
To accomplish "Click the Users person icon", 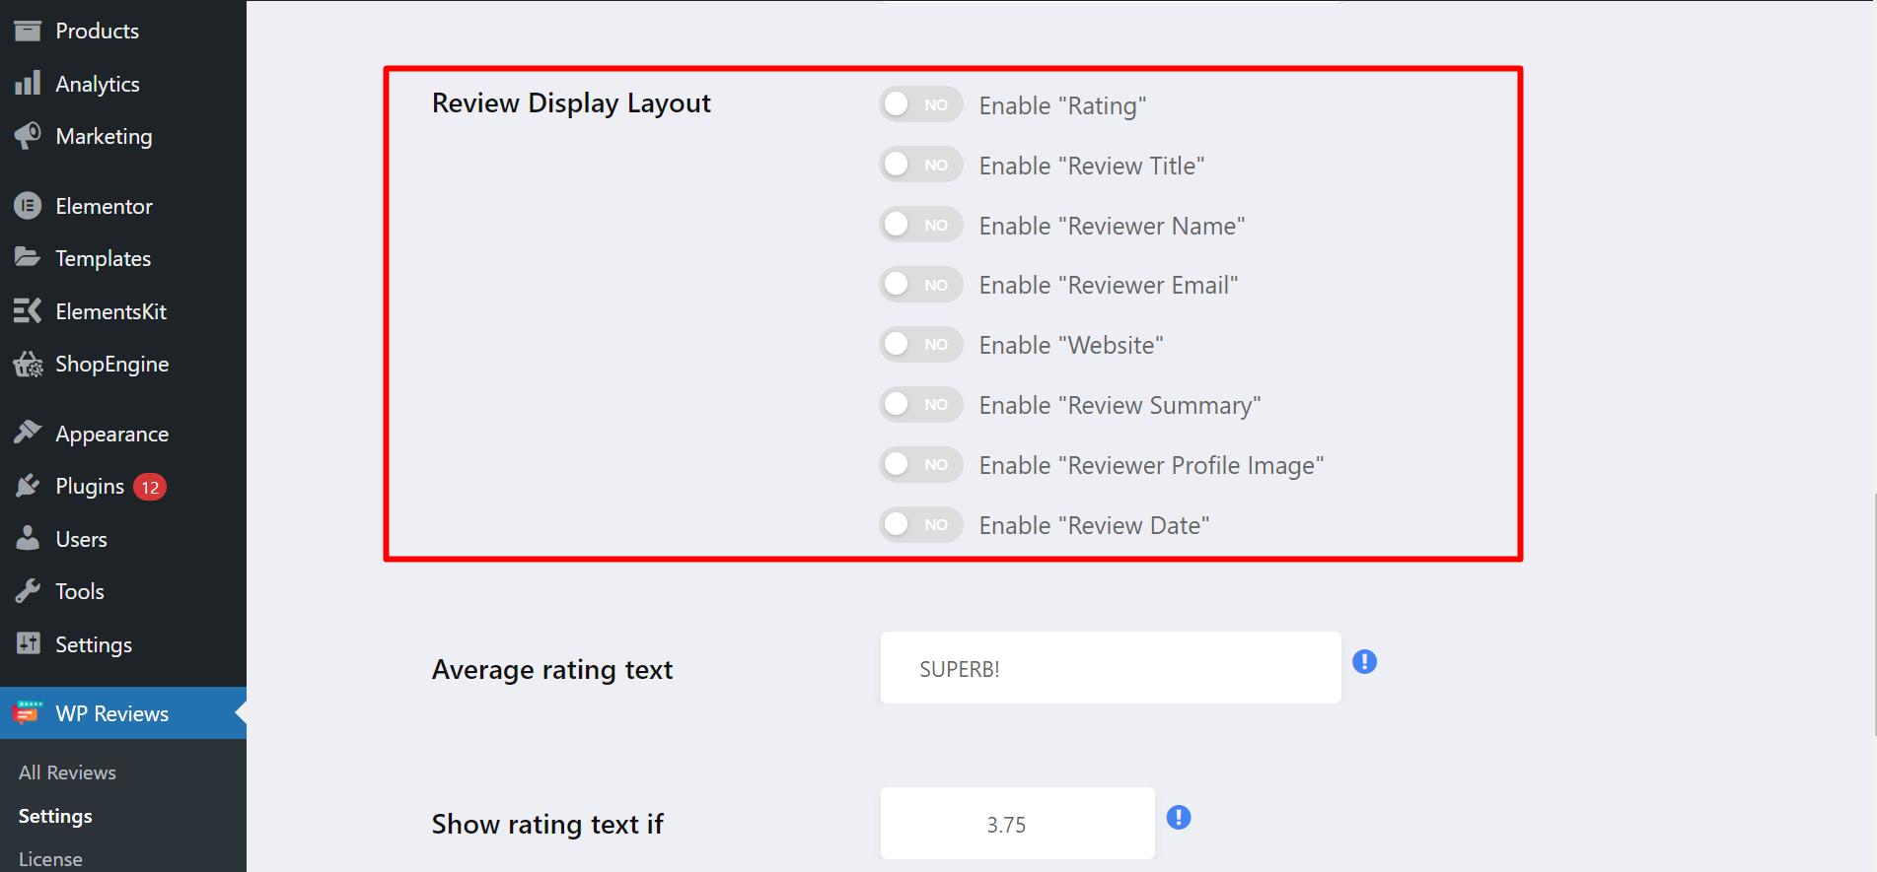I will [28, 538].
